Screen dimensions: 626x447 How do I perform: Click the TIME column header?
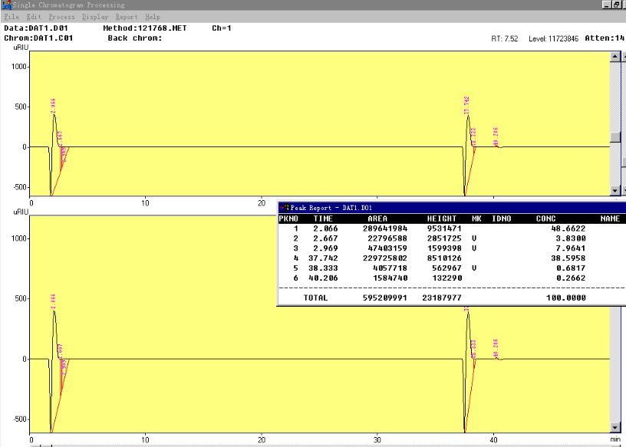click(x=323, y=219)
